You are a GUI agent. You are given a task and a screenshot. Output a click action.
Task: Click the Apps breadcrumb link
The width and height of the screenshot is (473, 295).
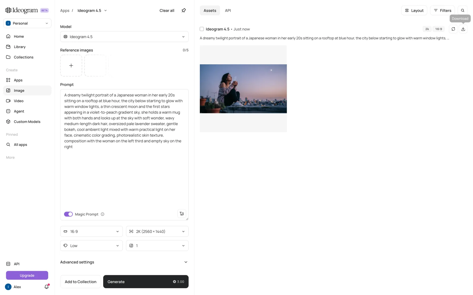point(65,11)
